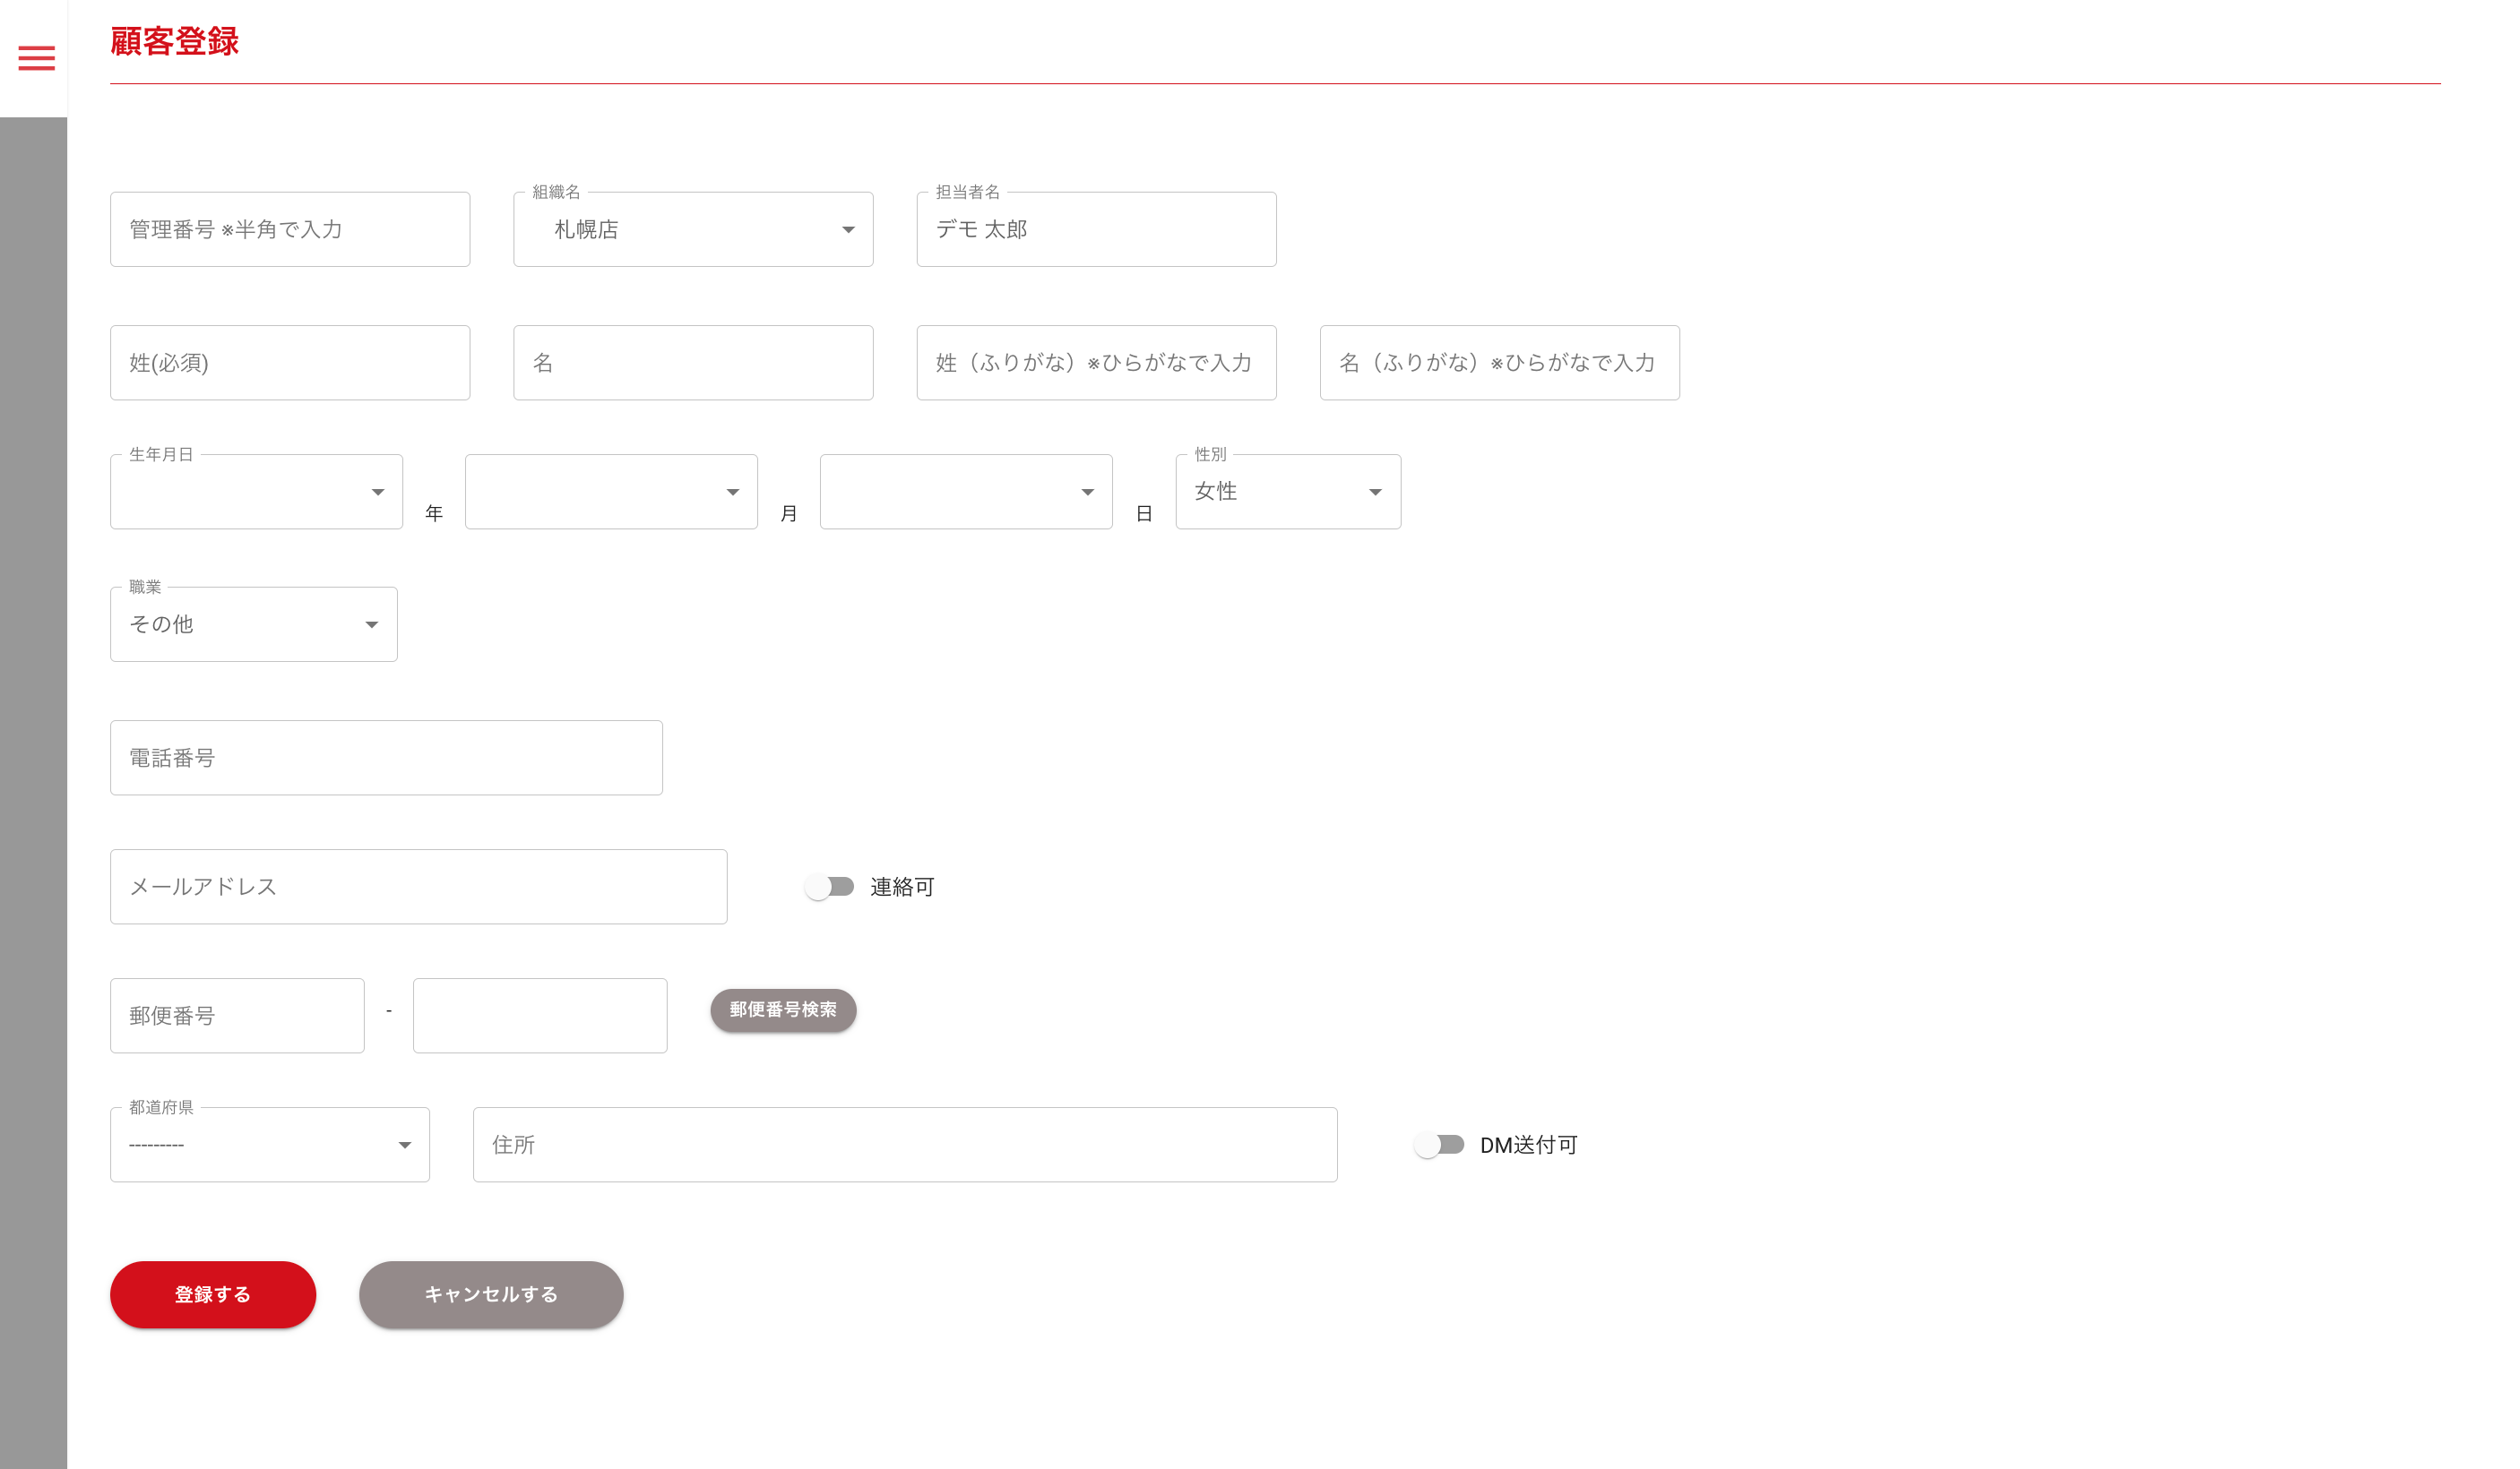
Task: Expand the 組織名 dropdown showing 札幌店
Action: pos(692,230)
